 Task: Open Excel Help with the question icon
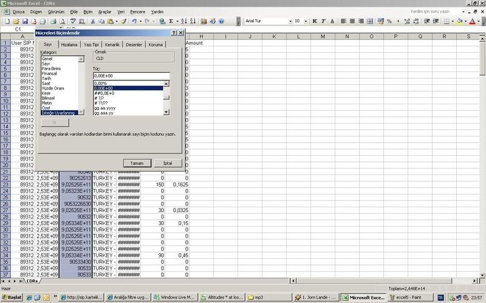[x=221, y=21]
